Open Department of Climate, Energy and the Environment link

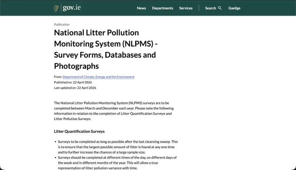(x=98, y=77)
